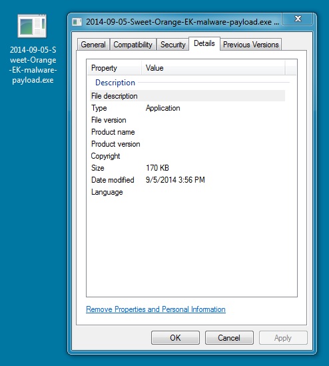
Task: Select the Type property row
Action: [187, 108]
